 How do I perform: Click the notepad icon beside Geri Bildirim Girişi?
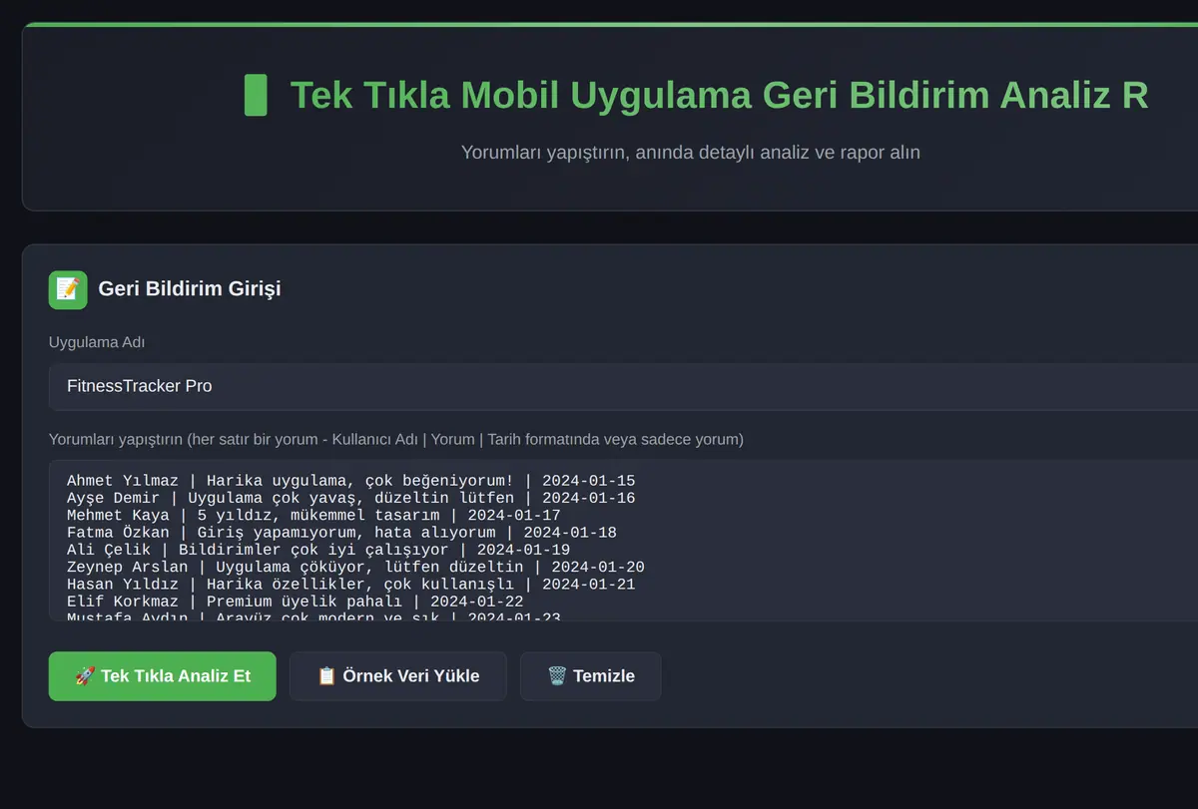point(68,289)
